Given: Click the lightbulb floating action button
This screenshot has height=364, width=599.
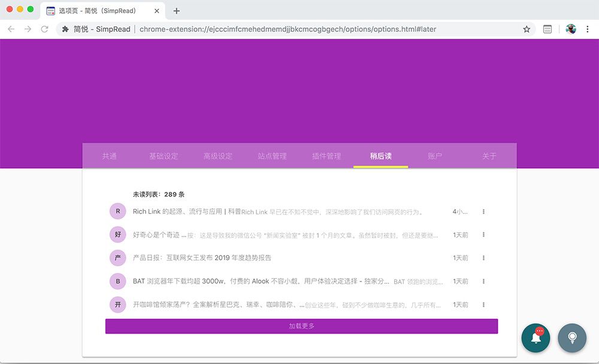Looking at the screenshot, I should tap(572, 338).
